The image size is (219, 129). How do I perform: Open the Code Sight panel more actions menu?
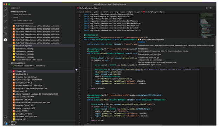tap(72, 8)
